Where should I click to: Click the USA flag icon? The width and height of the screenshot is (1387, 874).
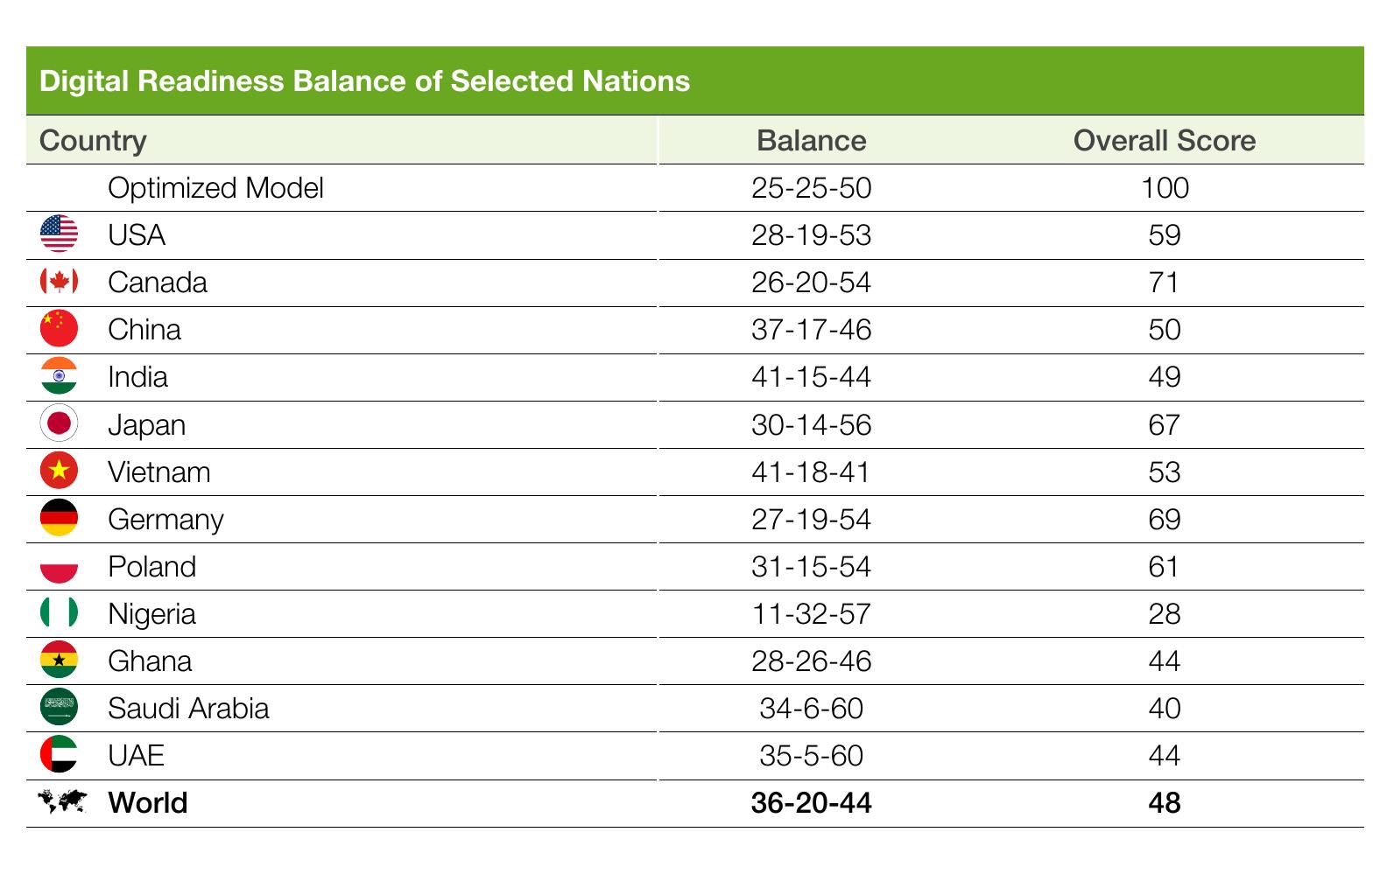click(60, 234)
